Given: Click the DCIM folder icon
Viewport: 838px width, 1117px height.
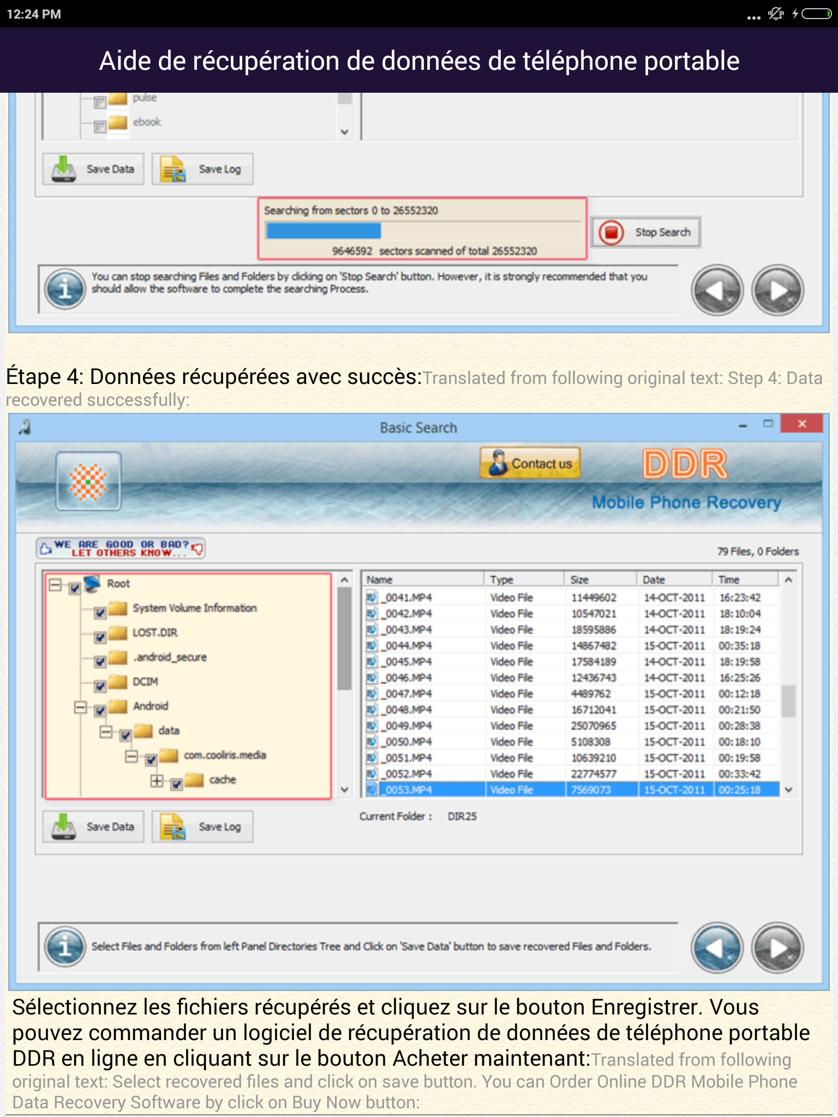Looking at the screenshot, I should [117, 681].
